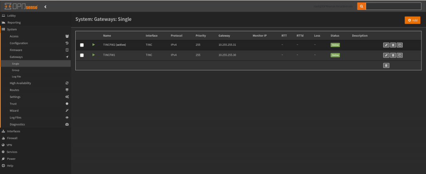Open the Lobby section link
The height and width of the screenshot is (174, 426).
coord(11,15)
